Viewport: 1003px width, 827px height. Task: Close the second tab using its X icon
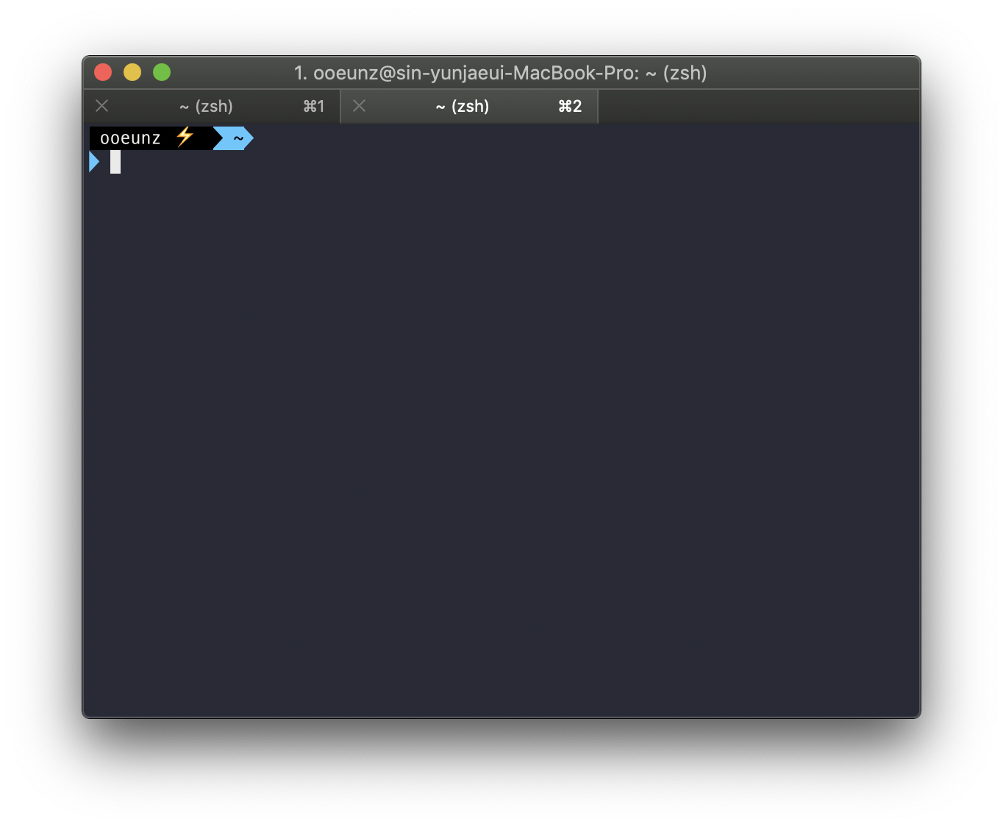coord(360,106)
